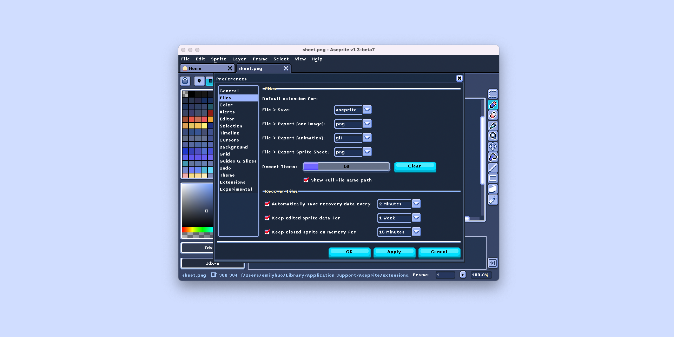Viewport: 674px width, 337px height.
Task: Select the Pencil tool
Action: coord(493,104)
